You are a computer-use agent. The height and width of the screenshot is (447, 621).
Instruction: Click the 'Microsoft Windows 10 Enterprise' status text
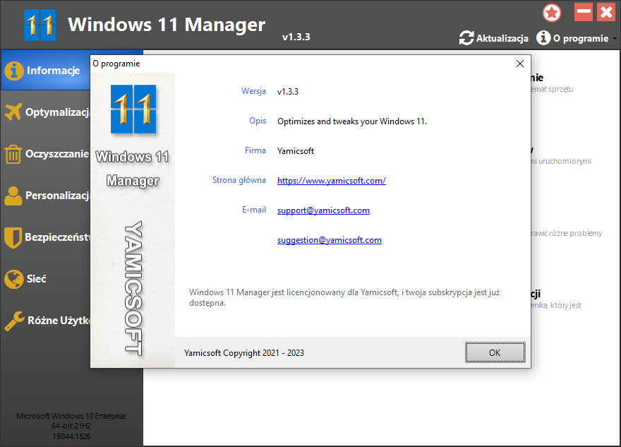pyautogui.click(x=71, y=416)
